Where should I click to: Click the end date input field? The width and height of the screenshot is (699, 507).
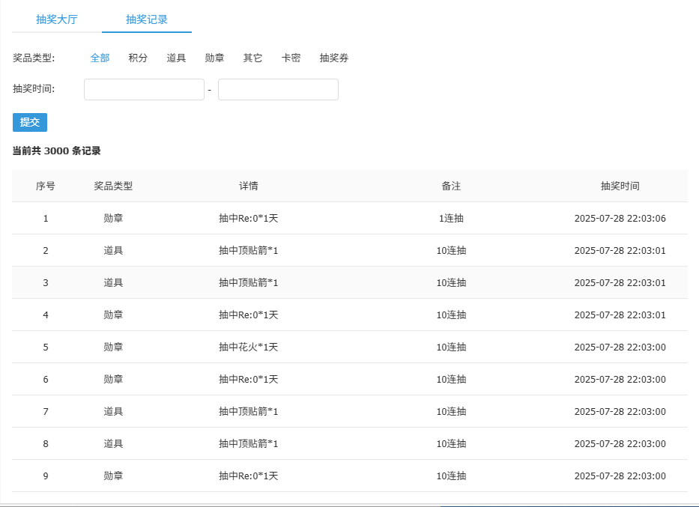click(278, 89)
